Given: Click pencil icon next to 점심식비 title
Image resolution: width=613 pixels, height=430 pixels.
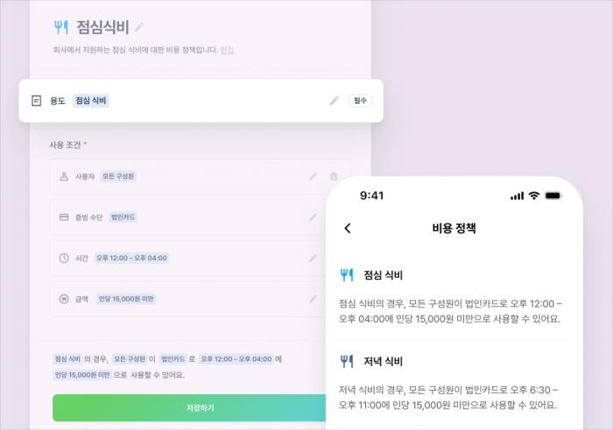Looking at the screenshot, I should tap(139, 27).
